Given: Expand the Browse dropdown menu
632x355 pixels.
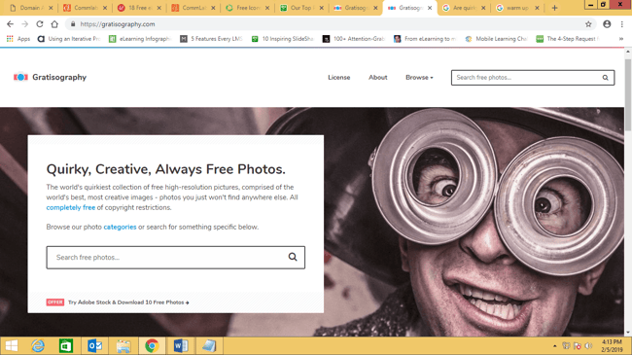Looking at the screenshot, I should (x=419, y=78).
